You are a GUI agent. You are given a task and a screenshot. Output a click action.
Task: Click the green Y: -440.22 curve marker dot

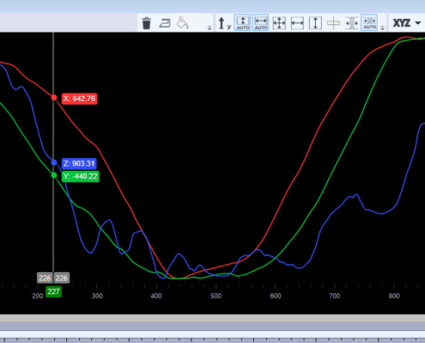tap(54, 175)
